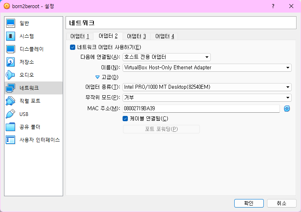Regenerate MAC address with refresh icon
Image resolution: width=301 pixels, height=212 pixels.
[287, 109]
